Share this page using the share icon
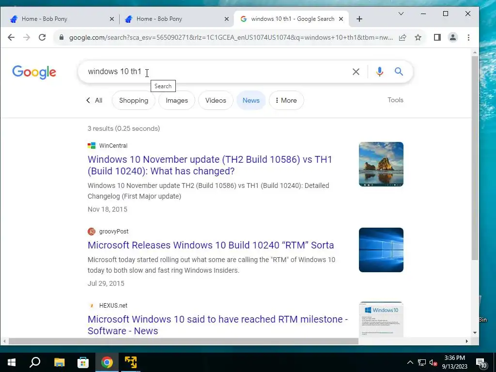Image resolution: width=496 pixels, height=372 pixels. [x=403, y=38]
